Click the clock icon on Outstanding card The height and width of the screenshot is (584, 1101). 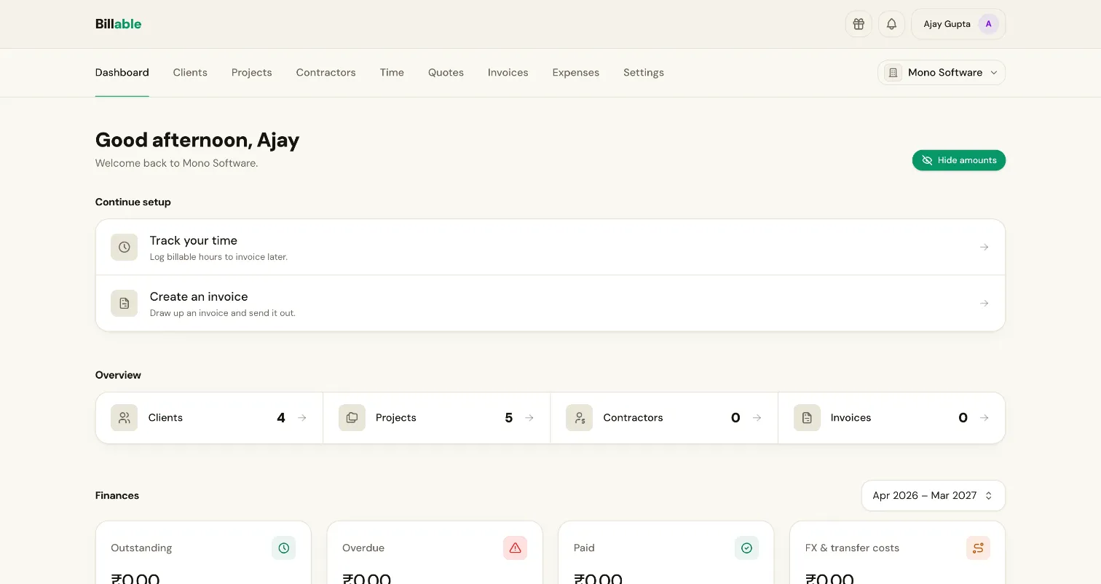[x=284, y=548]
